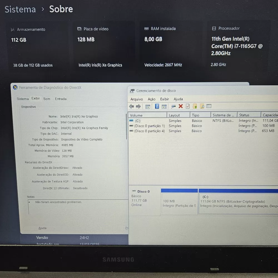Switch to the Sistema tab in DirectX tool
278x278 pixels.
click(x=23, y=99)
